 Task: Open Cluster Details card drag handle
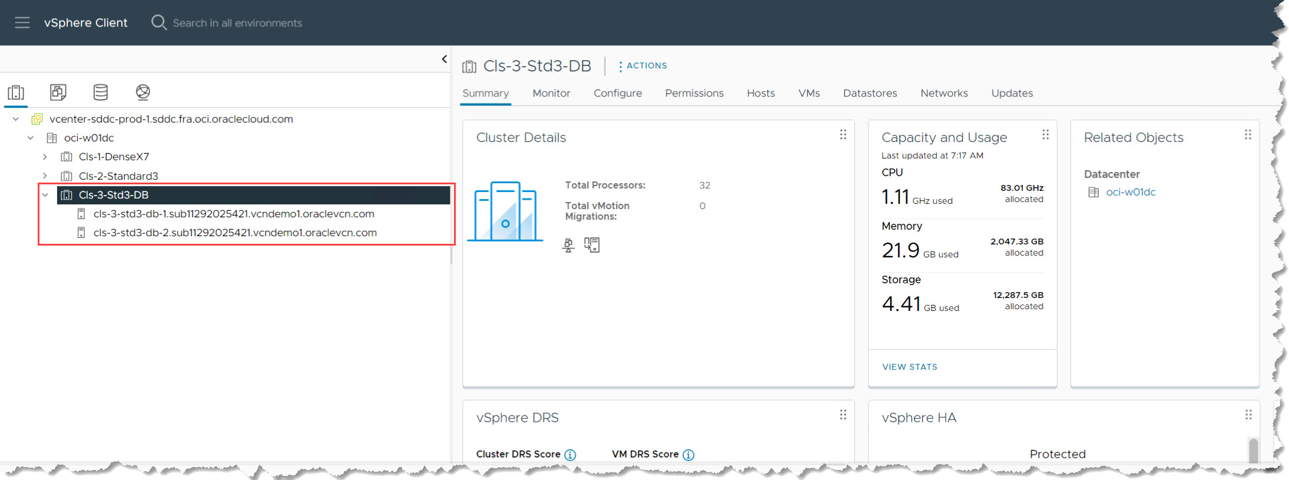843,135
